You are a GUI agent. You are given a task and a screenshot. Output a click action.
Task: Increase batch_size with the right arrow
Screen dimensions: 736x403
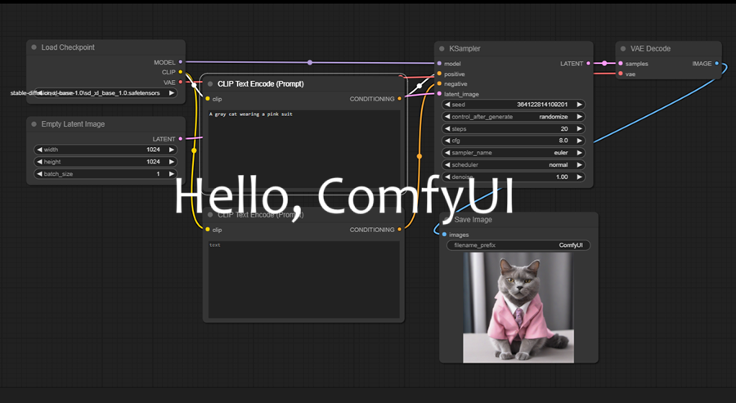pyautogui.click(x=172, y=174)
